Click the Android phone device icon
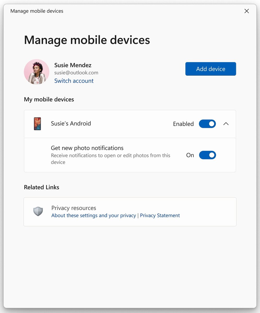The width and height of the screenshot is (260, 313). tap(38, 124)
